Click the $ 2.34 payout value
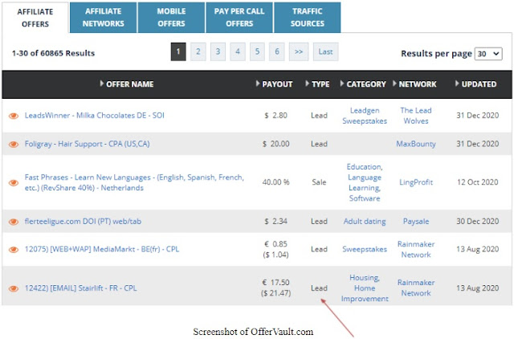514x339 pixels. 276,221
